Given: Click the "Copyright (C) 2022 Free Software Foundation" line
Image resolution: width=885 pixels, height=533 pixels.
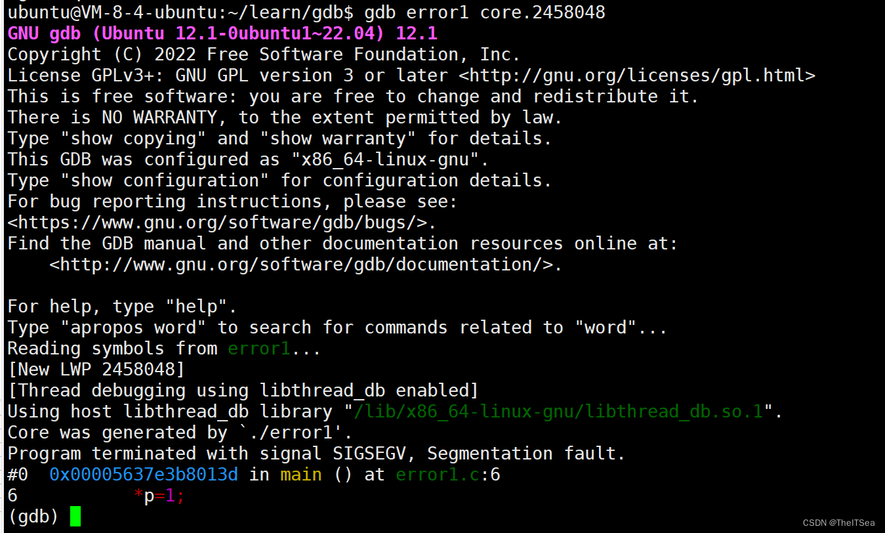Looking at the screenshot, I should (x=264, y=54).
